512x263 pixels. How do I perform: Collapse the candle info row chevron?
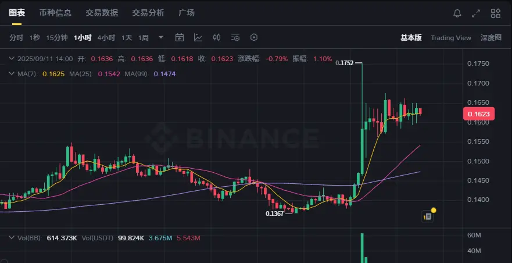click(12, 59)
